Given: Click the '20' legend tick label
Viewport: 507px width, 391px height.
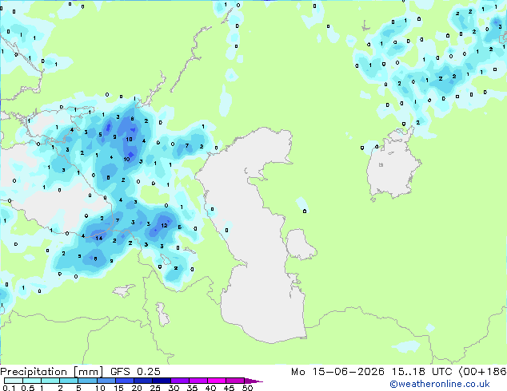Looking at the screenshot, I should (137, 388).
